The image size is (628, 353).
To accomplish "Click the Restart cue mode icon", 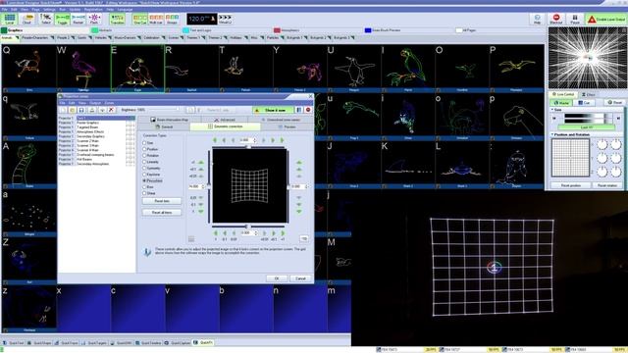I will (x=78, y=19).
